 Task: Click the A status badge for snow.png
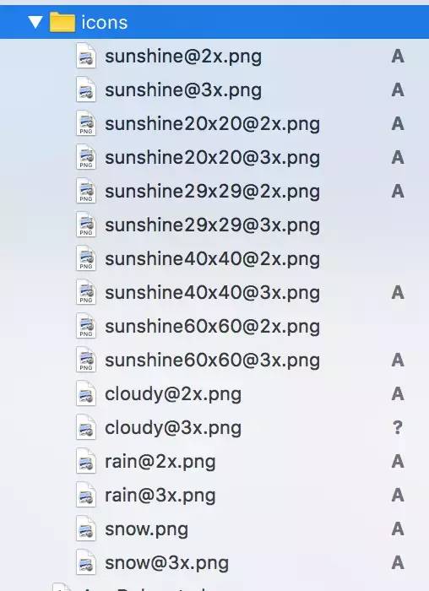point(398,529)
